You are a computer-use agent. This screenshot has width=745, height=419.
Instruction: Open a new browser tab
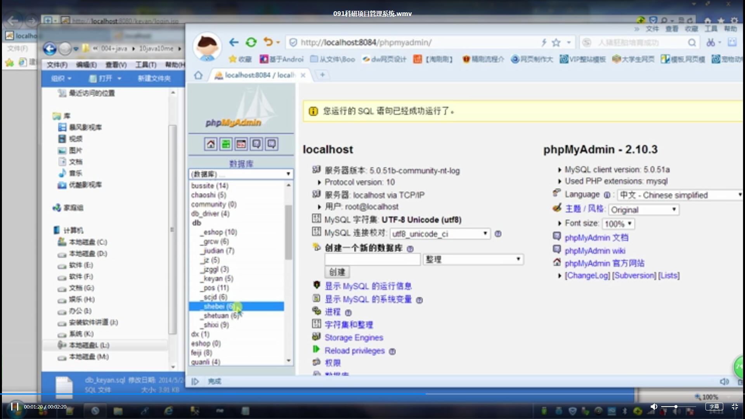(322, 75)
